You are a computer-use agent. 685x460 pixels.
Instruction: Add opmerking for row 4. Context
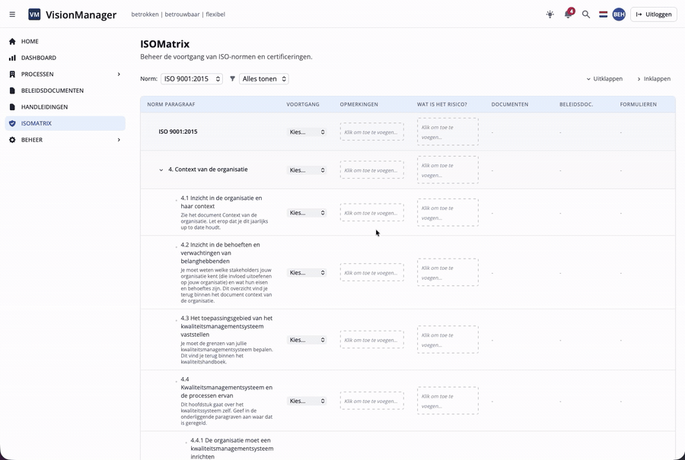371,170
